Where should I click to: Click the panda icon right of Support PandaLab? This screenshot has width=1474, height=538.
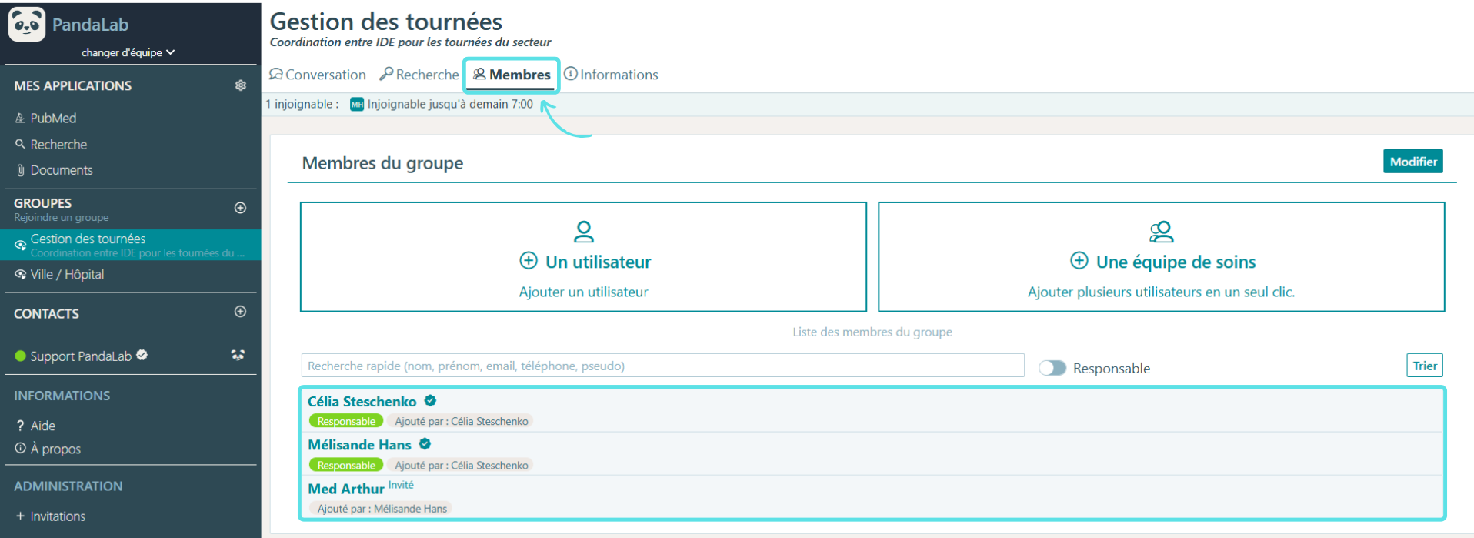pos(238,355)
